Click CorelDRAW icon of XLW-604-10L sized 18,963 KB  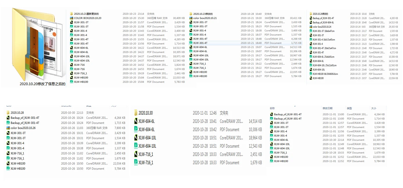pos(271,144)
